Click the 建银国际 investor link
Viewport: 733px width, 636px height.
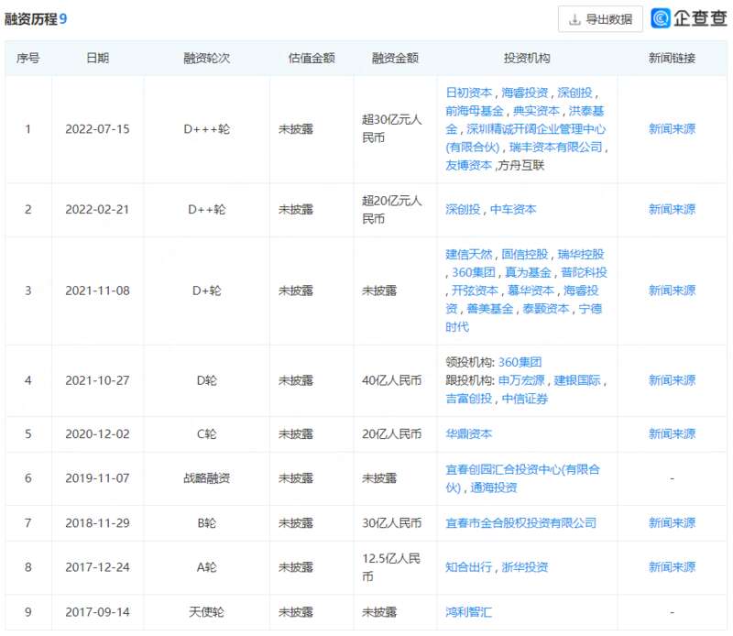tap(577, 380)
